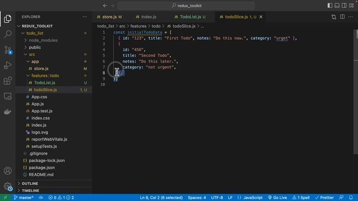Go back in navigation history
The image size is (358, 201).
click(x=105, y=6)
